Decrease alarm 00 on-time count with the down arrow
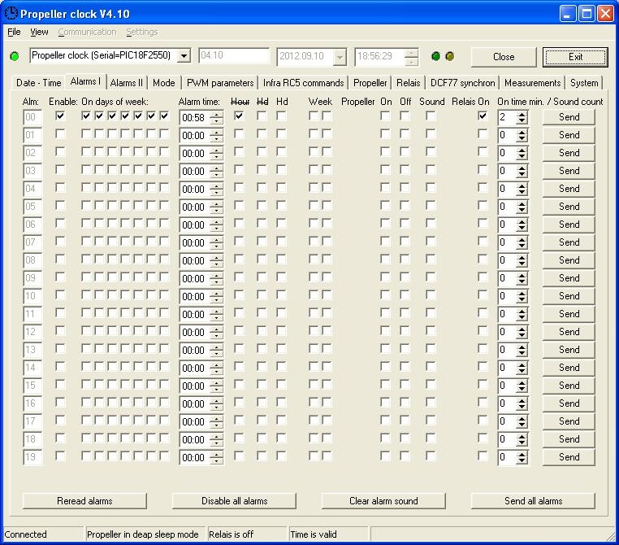 [522, 120]
